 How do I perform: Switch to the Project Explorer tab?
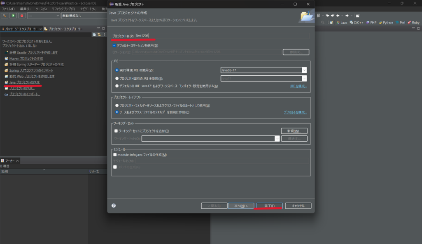click(63, 29)
